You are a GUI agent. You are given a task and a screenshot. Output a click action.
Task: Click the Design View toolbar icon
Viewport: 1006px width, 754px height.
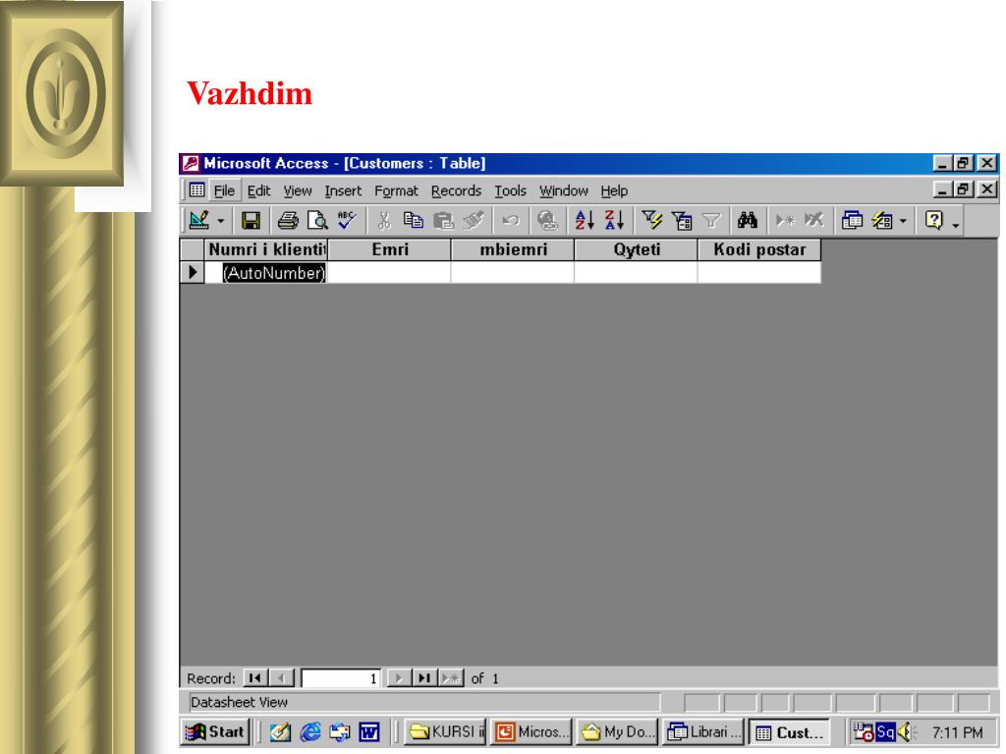click(198, 221)
